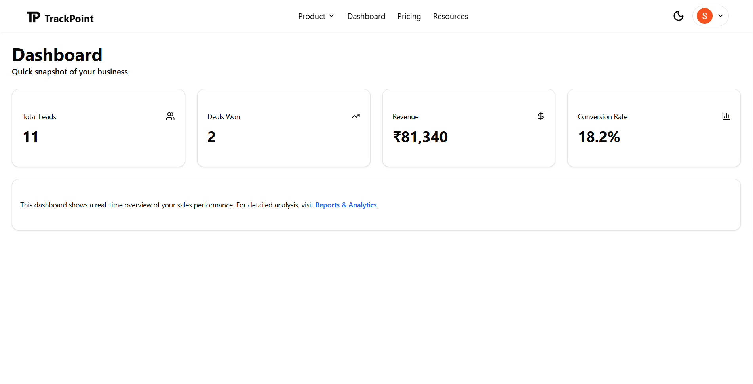Click the Dashboard page heading
The height and width of the screenshot is (384, 753).
coord(57,55)
